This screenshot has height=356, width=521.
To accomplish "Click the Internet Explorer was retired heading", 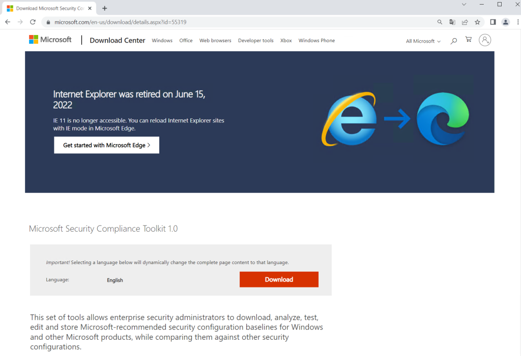I will click(x=129, y=100).
